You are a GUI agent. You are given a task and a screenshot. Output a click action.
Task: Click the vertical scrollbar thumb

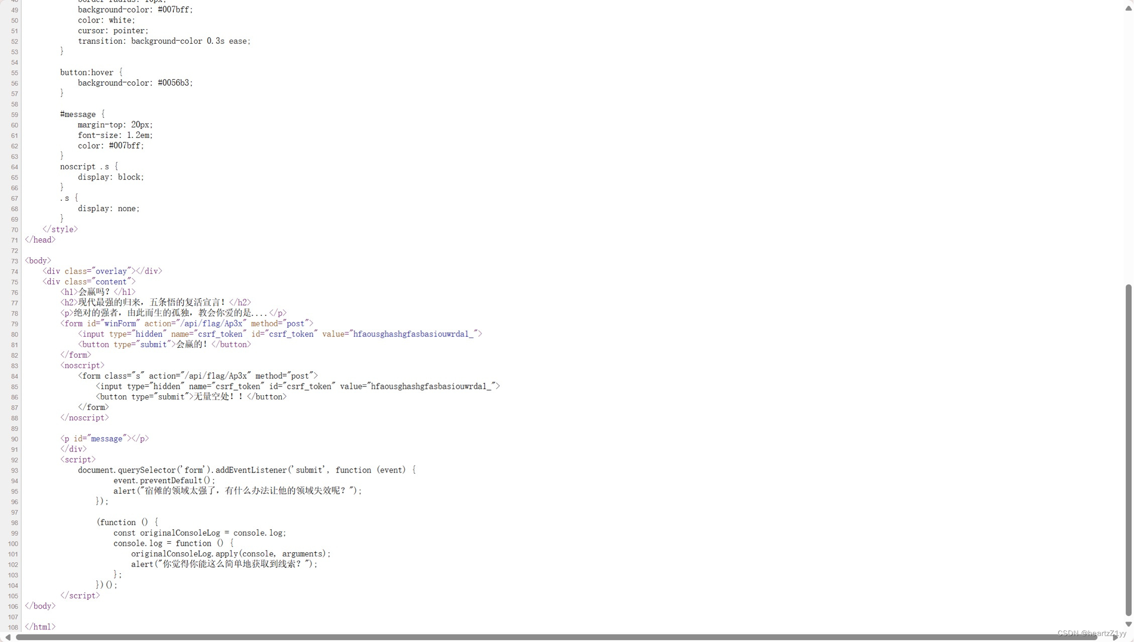point(1128,449)
